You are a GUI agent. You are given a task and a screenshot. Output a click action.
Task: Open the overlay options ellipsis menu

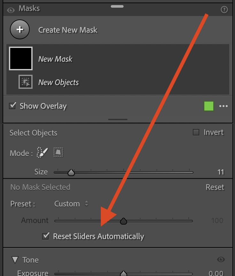click(x=224, y=106)
